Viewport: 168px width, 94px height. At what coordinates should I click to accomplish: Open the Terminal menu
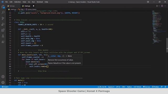point(40,2)
